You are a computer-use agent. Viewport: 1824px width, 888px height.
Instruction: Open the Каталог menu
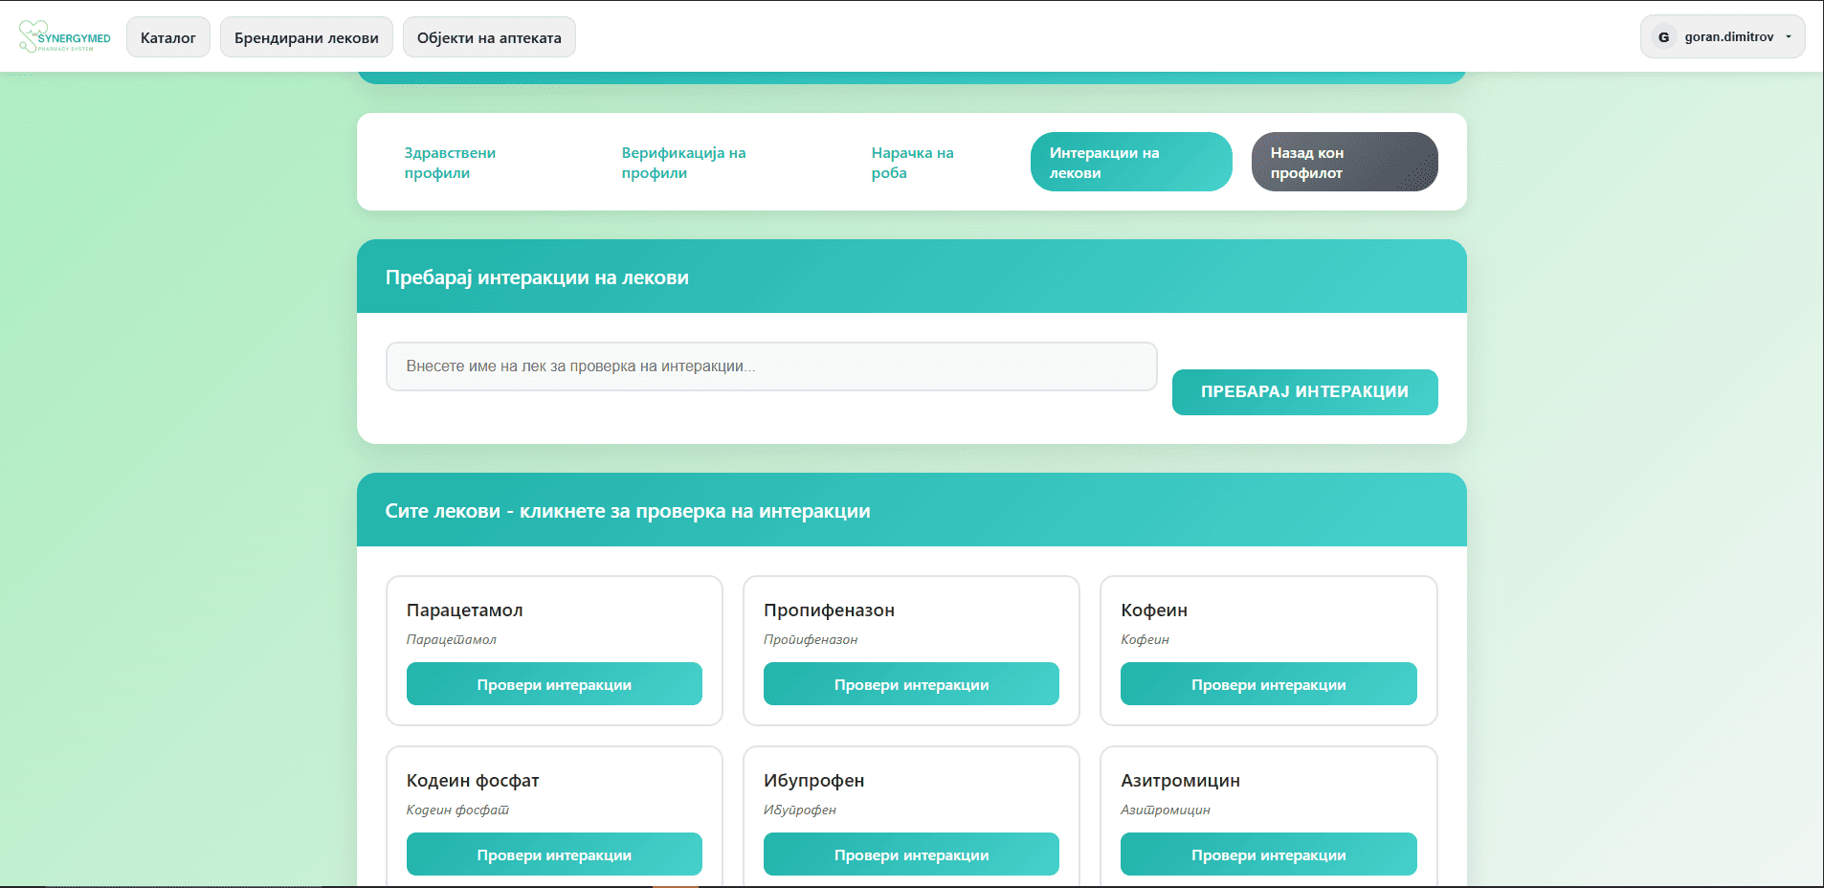[167, 38]
